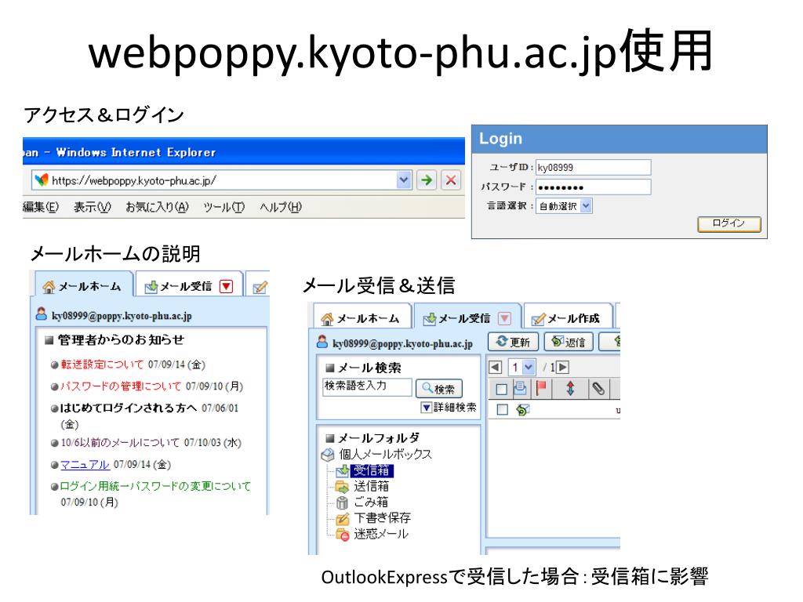Select メールホーム tab in receive panel
Viewport: 803px width, 602px height.
(x=362, y=318)
